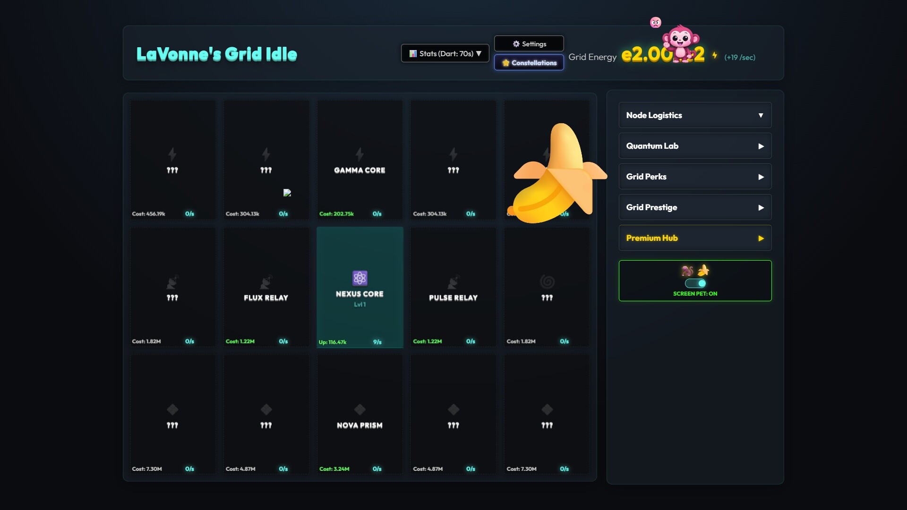Open the Grid Prestige menu
The width and height of the screenshot is (907, 510).
[695, 207]
